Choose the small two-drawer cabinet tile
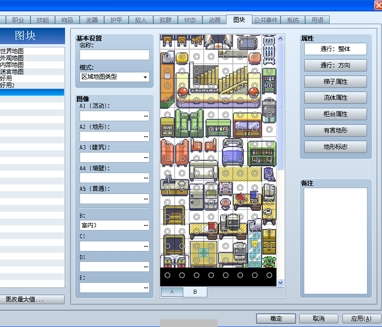Viewport: 382px width, 327px height. (x=167, y=129)
